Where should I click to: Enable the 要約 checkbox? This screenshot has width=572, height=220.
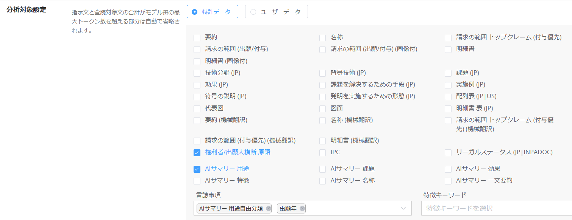[x=197, y=38]
